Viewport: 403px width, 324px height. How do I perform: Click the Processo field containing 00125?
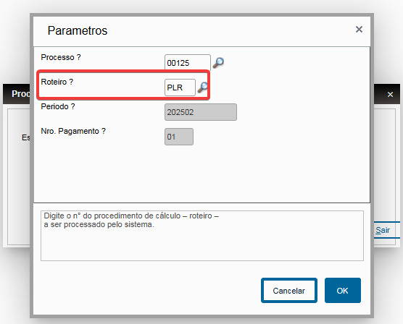[x=187, y=63]
